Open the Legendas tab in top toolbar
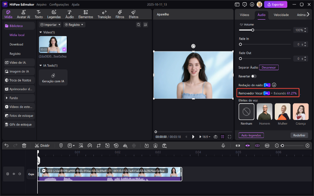The image size is (314, 196). click(x=54, y=15)
